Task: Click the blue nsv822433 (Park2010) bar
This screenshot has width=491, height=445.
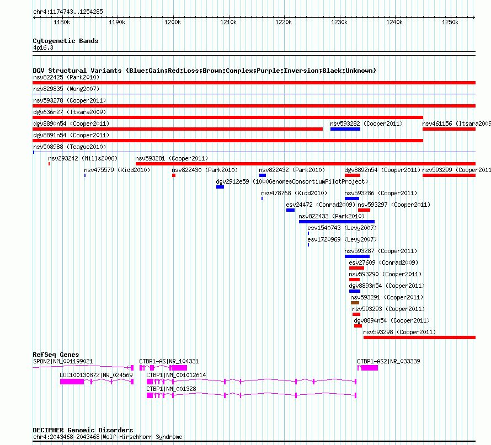Action: (337, 222)
